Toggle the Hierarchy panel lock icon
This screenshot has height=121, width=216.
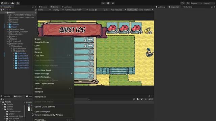pos(33,7)
